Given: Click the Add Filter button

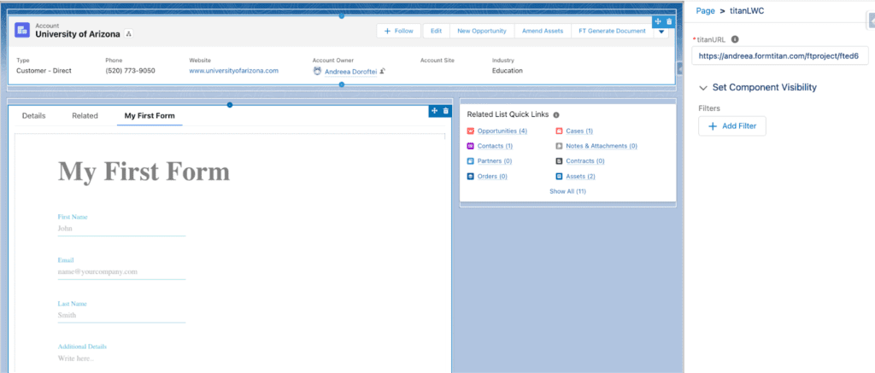Looking at the screenshot, I should tap(732, 126).
